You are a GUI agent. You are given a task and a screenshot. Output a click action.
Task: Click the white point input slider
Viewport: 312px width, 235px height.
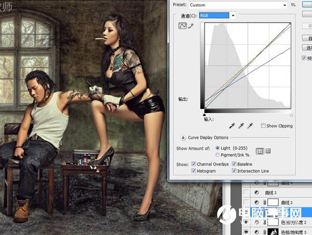(x=291, y=115)
